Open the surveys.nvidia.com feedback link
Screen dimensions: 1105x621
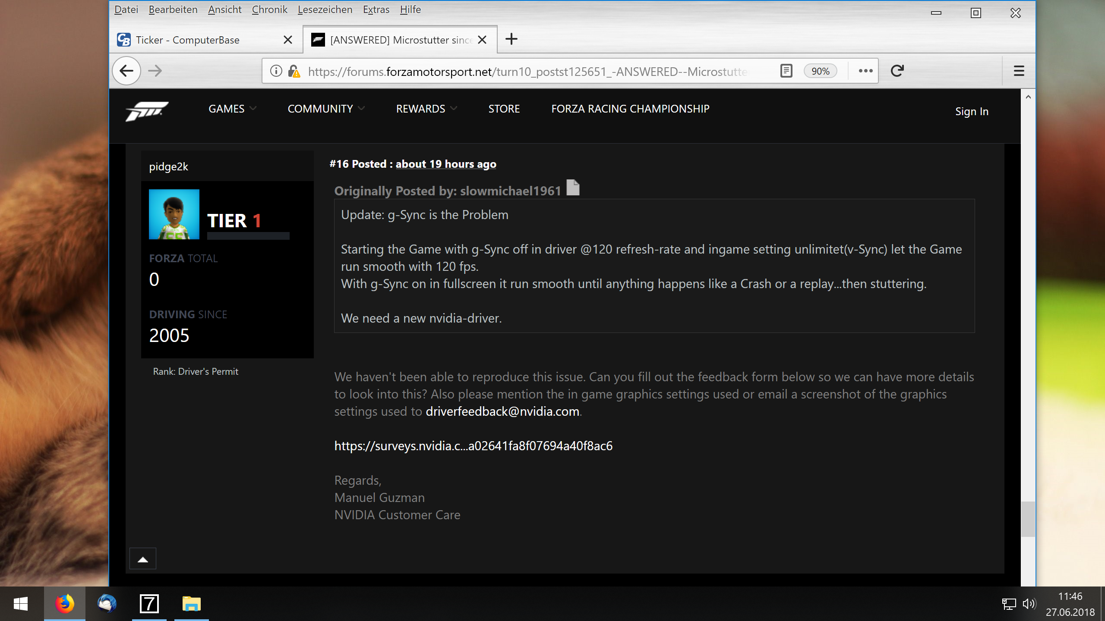(x=473, y=445)
